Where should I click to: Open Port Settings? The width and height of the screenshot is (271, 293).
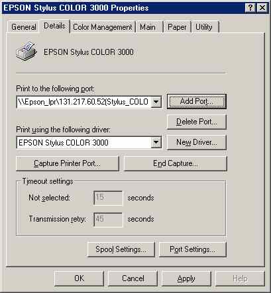pyautogui.click(x=193, y=249)
